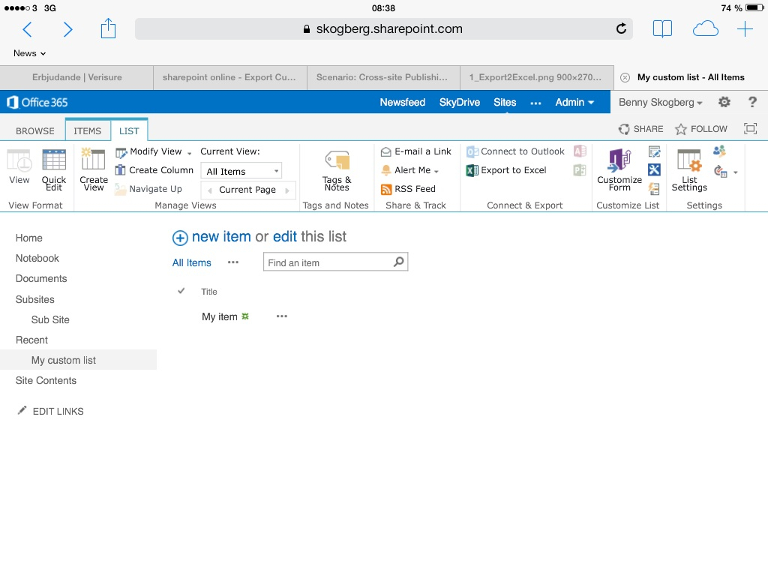The width and height of the screenshot is (768, 576).
Task: Open List Settings
Action: 688,170
